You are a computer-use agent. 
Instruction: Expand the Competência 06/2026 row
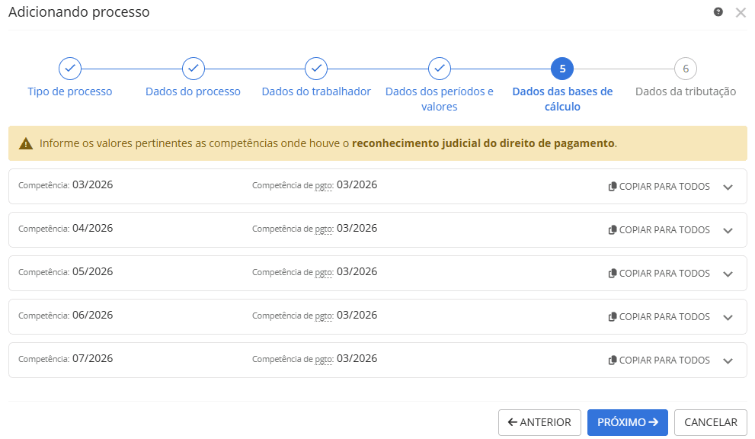click(728, 316)
